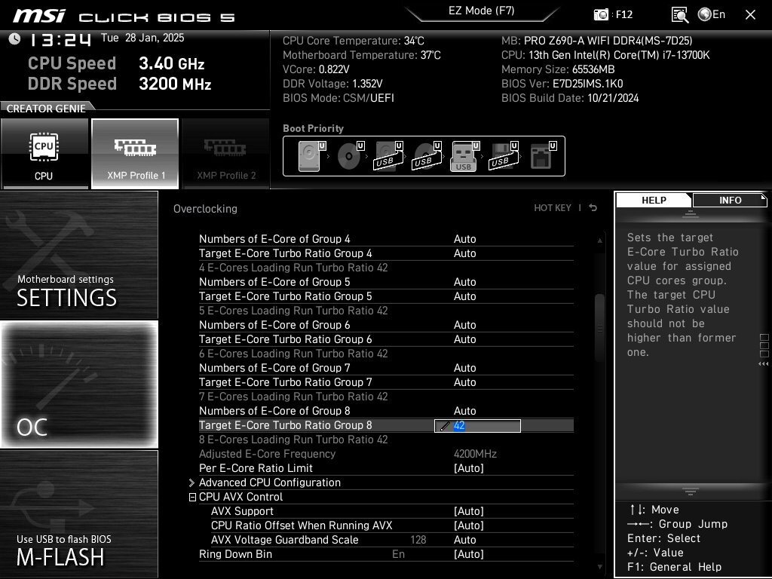772x579 pixels.
Task: Select the USB CD/DVD boot device icon
Action: click(427, 156)
